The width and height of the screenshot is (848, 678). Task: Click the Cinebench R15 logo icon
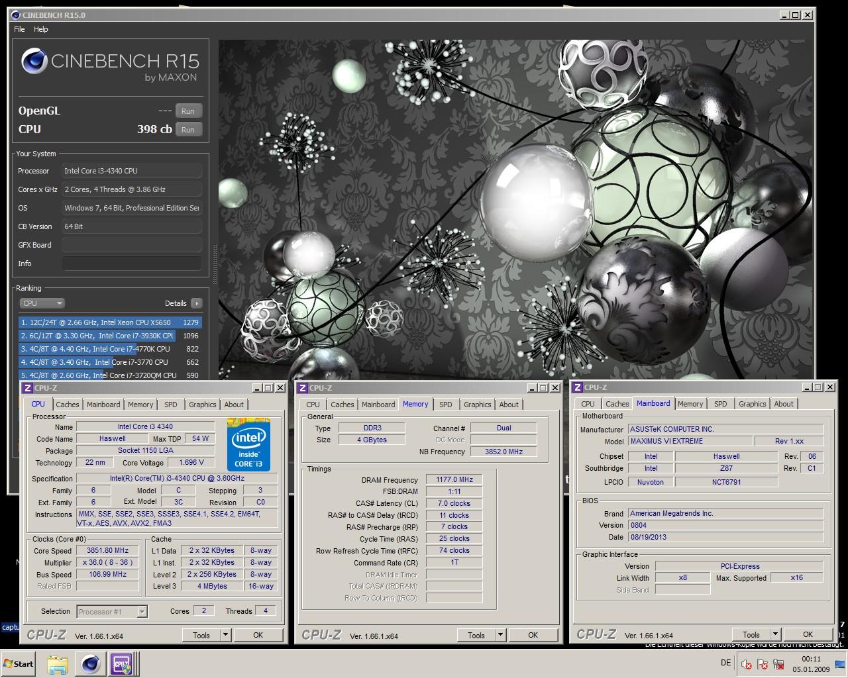tap(34, 62)
